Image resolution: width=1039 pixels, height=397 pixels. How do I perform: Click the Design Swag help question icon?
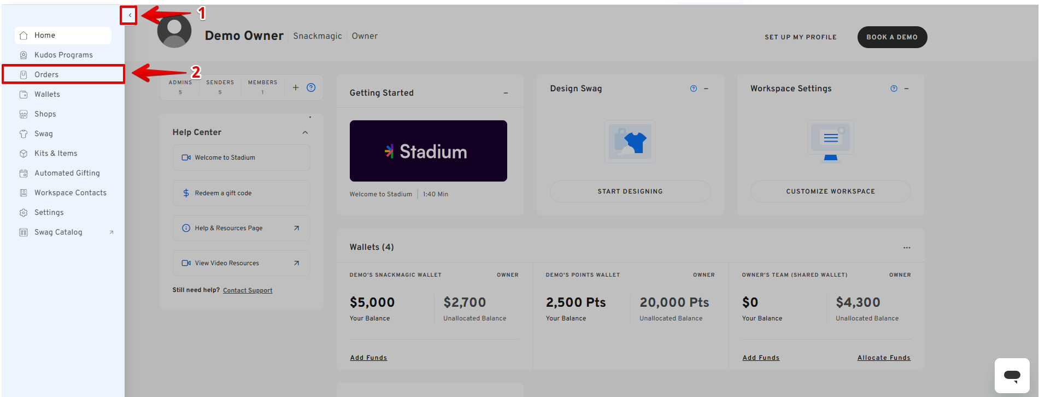(x=694, y=89)
